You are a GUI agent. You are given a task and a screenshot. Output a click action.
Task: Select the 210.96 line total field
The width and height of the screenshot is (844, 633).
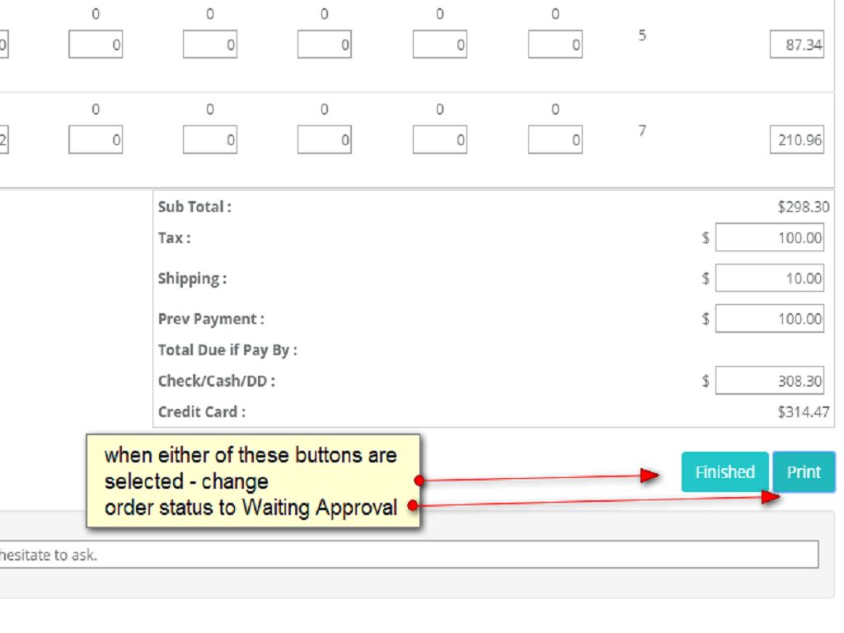797,141
